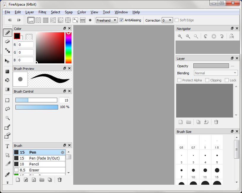Screen dimensions: 242x193
Task: Select the Lasso select tool
Action: tap(7, 109)
